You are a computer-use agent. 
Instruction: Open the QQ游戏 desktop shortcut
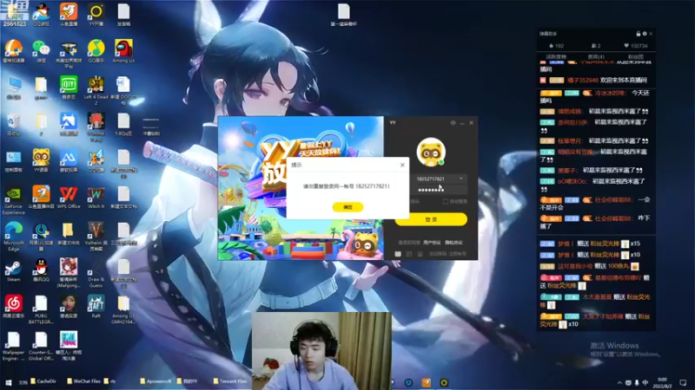tap(41, 15)
